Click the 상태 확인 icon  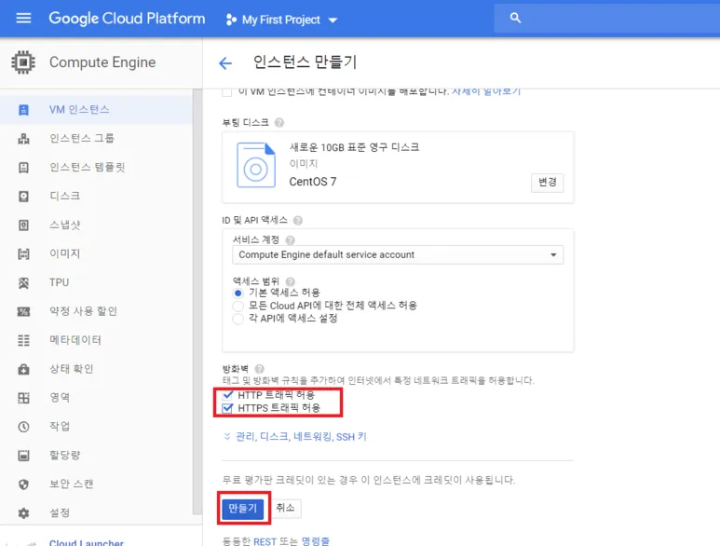(x=23, y=369)
